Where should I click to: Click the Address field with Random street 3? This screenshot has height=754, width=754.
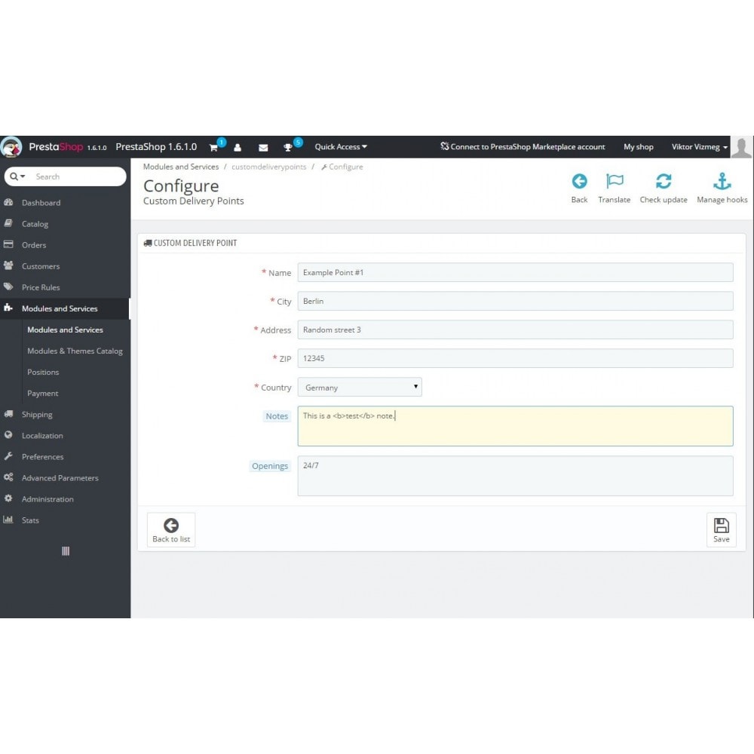pos(515,330)
